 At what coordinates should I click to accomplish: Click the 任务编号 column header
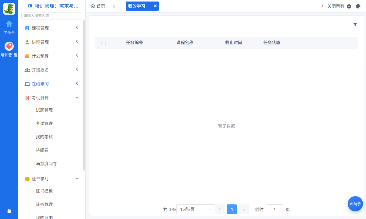[x=135, y=43]
